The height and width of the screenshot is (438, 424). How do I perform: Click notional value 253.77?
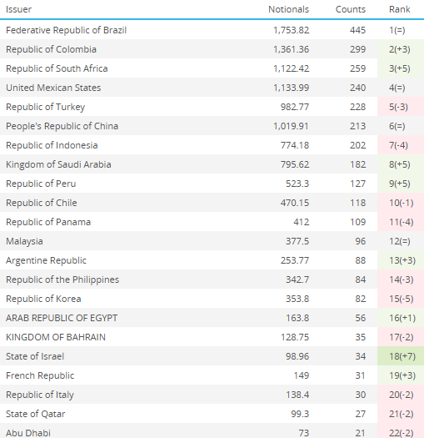coord(295,260)
